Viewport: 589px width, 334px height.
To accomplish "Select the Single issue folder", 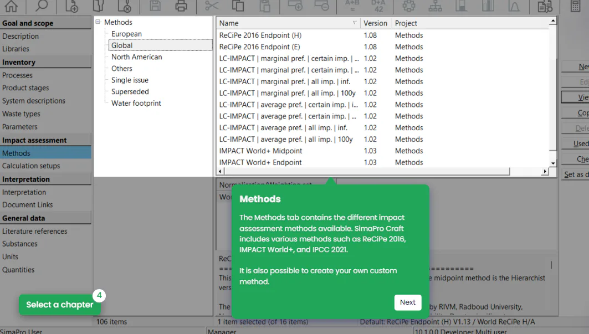I will [130, 80].
